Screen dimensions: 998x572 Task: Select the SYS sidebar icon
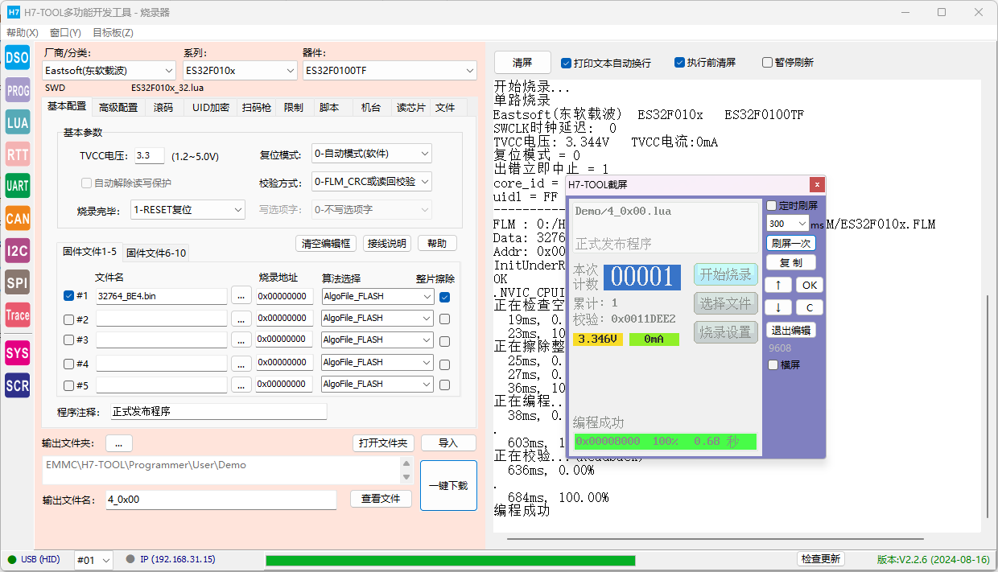tap(18, 353)
